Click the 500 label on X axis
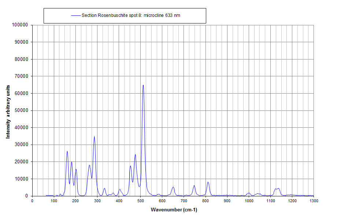Viewport: 352px width, 218px height. point(140,201)
